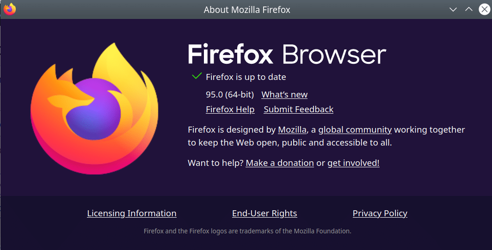View Licensing Information
This screenshot has height=250, width=492.
[132, 213]
